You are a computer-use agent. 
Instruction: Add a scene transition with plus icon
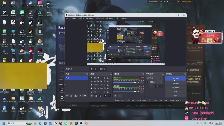click(x=152, y=86)
